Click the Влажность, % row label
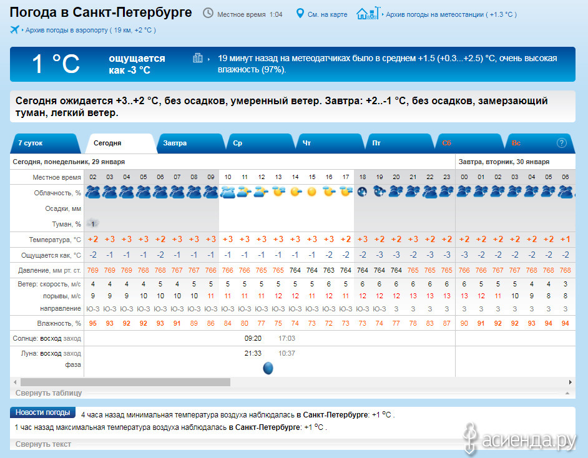The width and height of the screenshot is (588, 458). [x=59, y=323]
